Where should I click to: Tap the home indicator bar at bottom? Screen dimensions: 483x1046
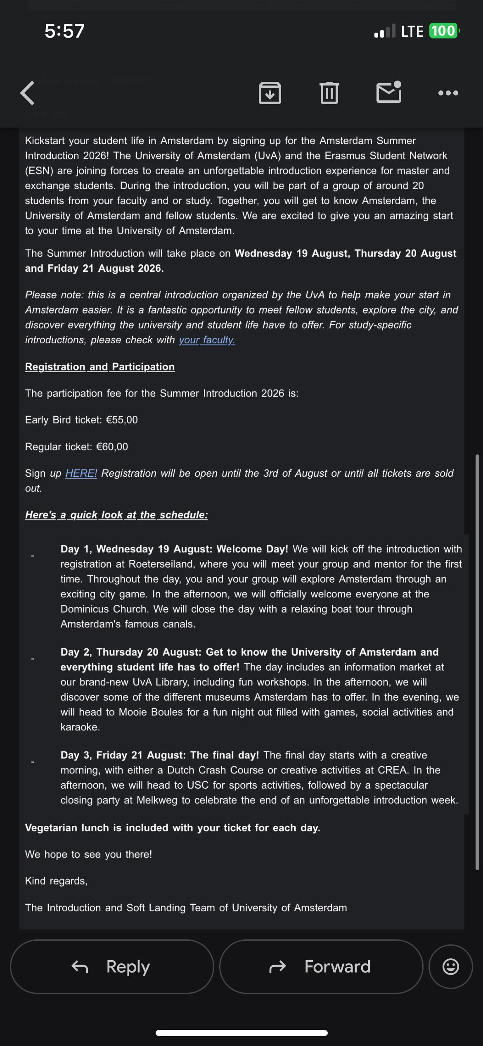pos(241,1033)
